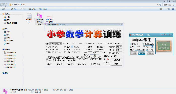Open the Music library
Screen dimensions: 176x94
[x=7, y=43]
